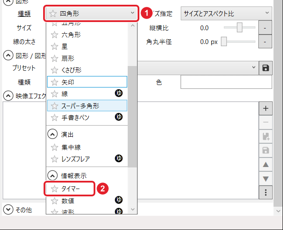
Task: Select 数値 under 情報表示
Action: (87, 201)
